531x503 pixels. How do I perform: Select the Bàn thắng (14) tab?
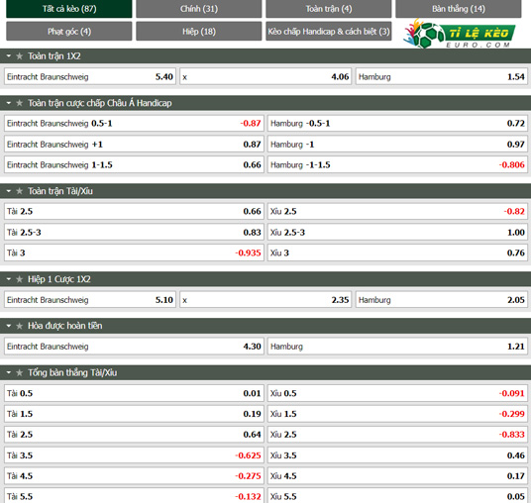click(459, 9)
